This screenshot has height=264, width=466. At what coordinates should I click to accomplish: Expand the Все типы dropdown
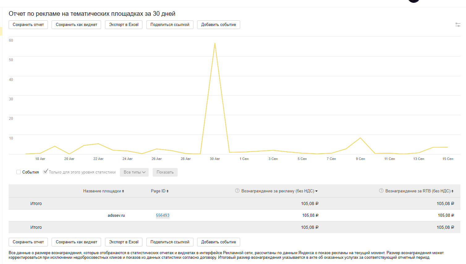[134, 172]
